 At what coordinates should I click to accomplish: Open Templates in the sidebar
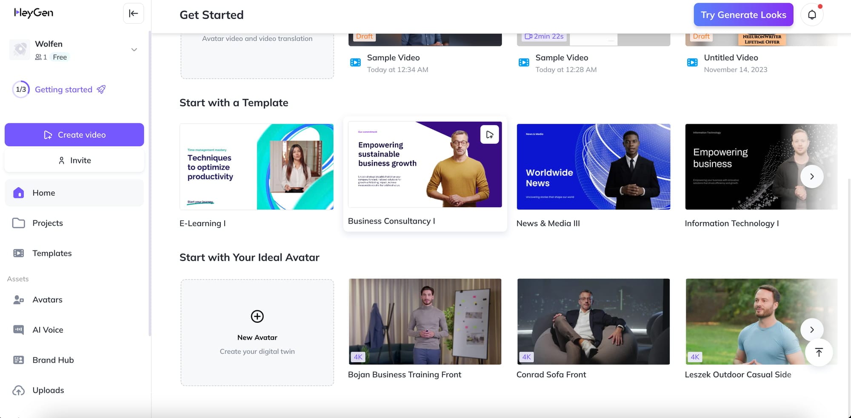(74, 253)
